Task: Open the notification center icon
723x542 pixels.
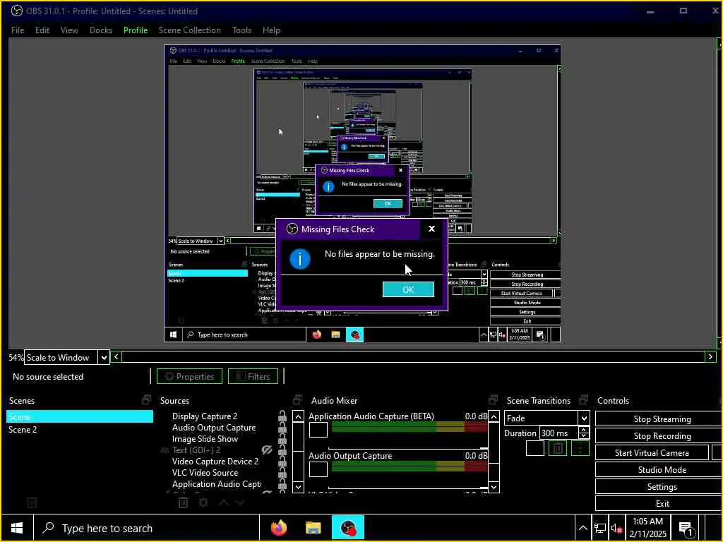Action: [686, 529]
